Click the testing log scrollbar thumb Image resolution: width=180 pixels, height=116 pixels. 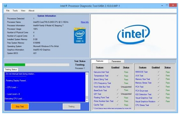click(87, 97)
